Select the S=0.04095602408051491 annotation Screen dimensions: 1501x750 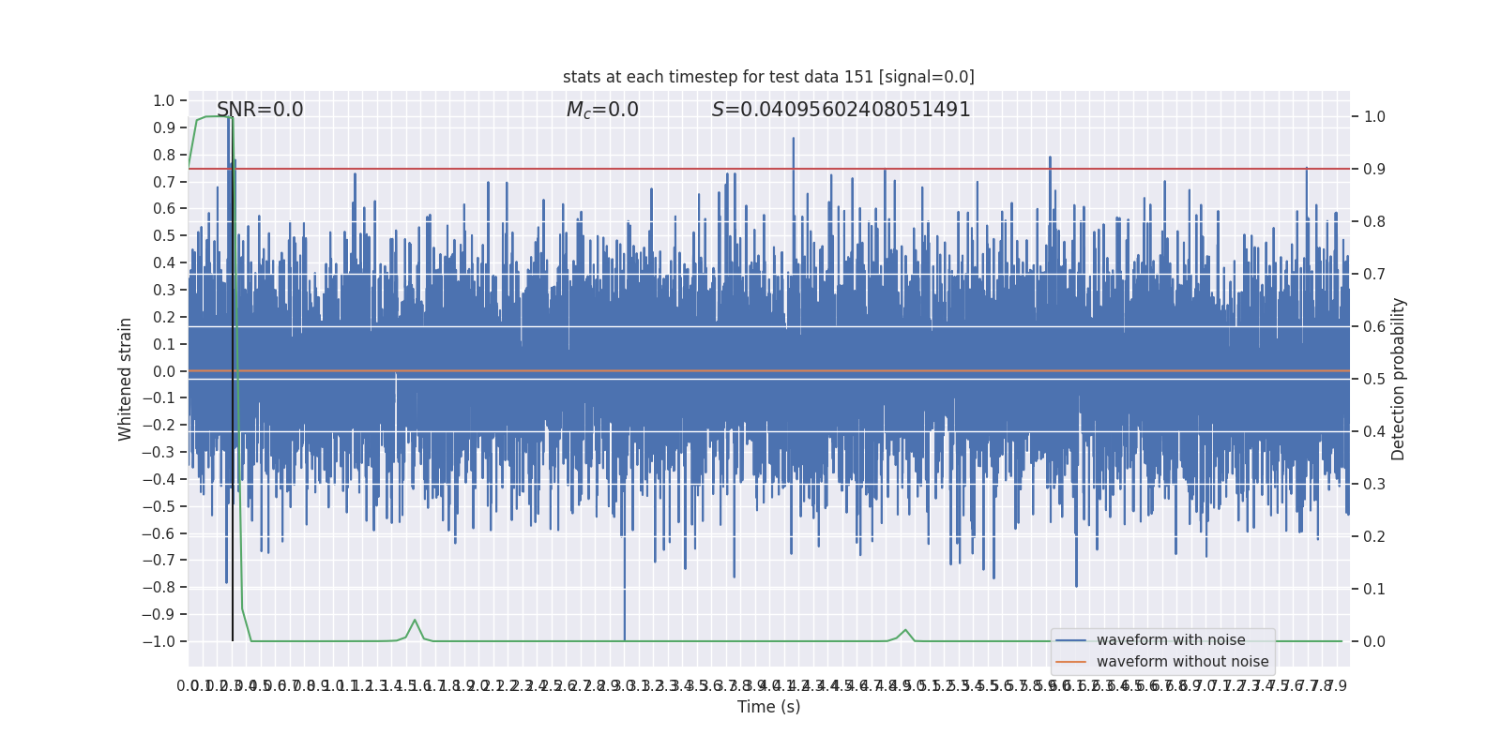click(x=841, y=110)
